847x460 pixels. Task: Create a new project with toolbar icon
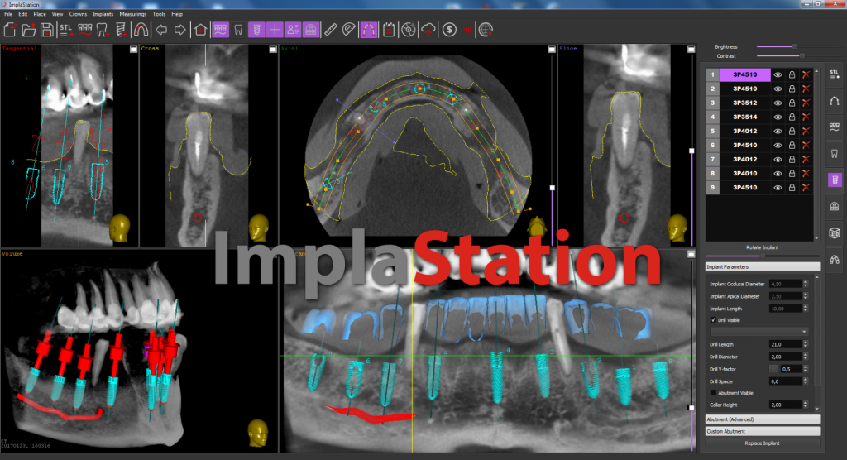pyautogui.click(x=10, y=30)
